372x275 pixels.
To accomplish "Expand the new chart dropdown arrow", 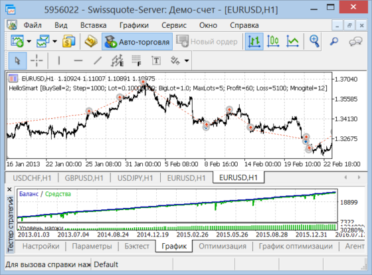I will pos(29,42).
